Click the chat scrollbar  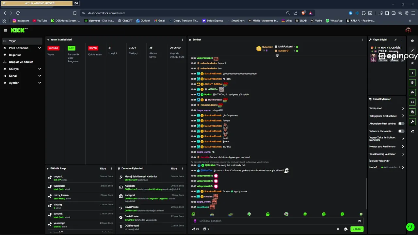(366, 194)
